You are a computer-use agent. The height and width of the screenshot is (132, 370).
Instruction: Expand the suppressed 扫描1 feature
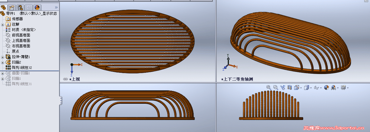(2, 78)
